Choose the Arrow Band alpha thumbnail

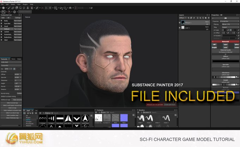60,118
